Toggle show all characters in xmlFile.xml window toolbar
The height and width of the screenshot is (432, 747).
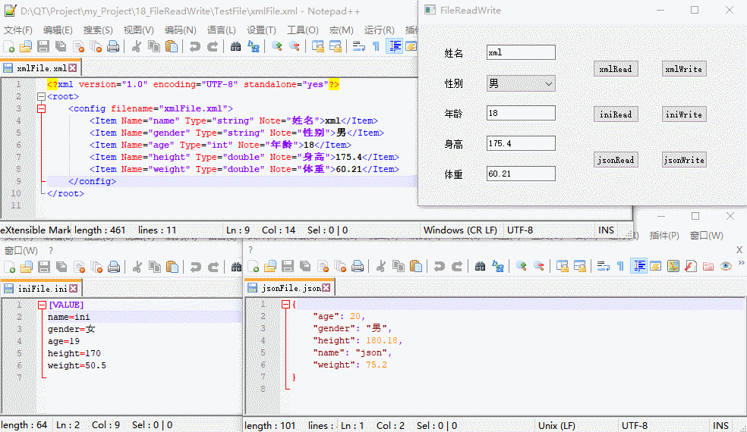376,46
